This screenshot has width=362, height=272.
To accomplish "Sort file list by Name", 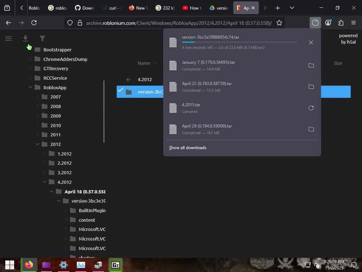I will pyautogui.click(x=144, y=63).
